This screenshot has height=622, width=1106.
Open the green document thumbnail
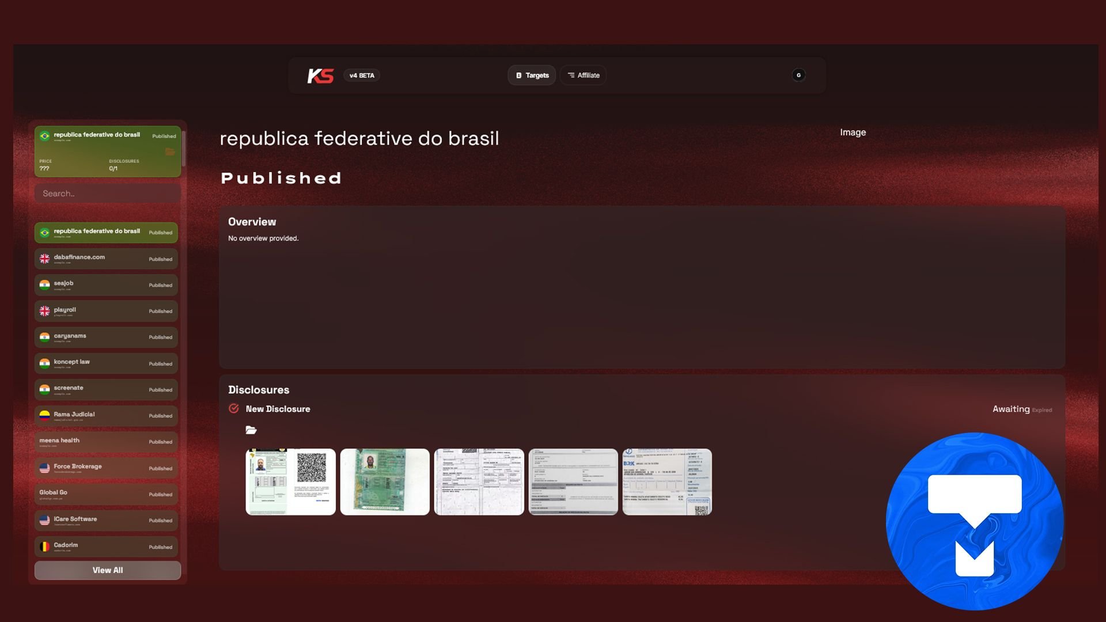(385, 482)
